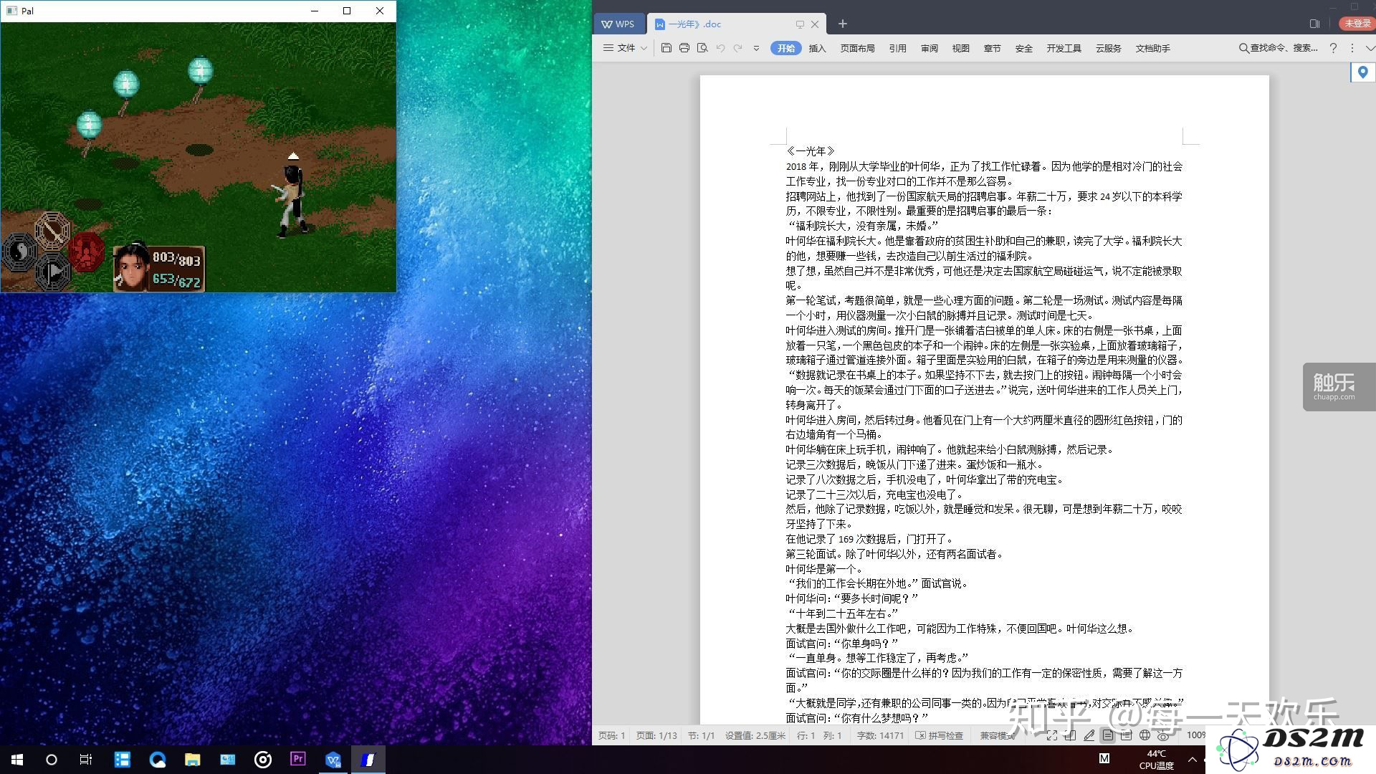Add a new WPS tab with plus
The image size is (1376, 774).
pos(843,24)
